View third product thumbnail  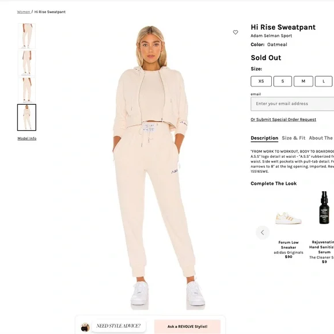[x=26, y=90]
